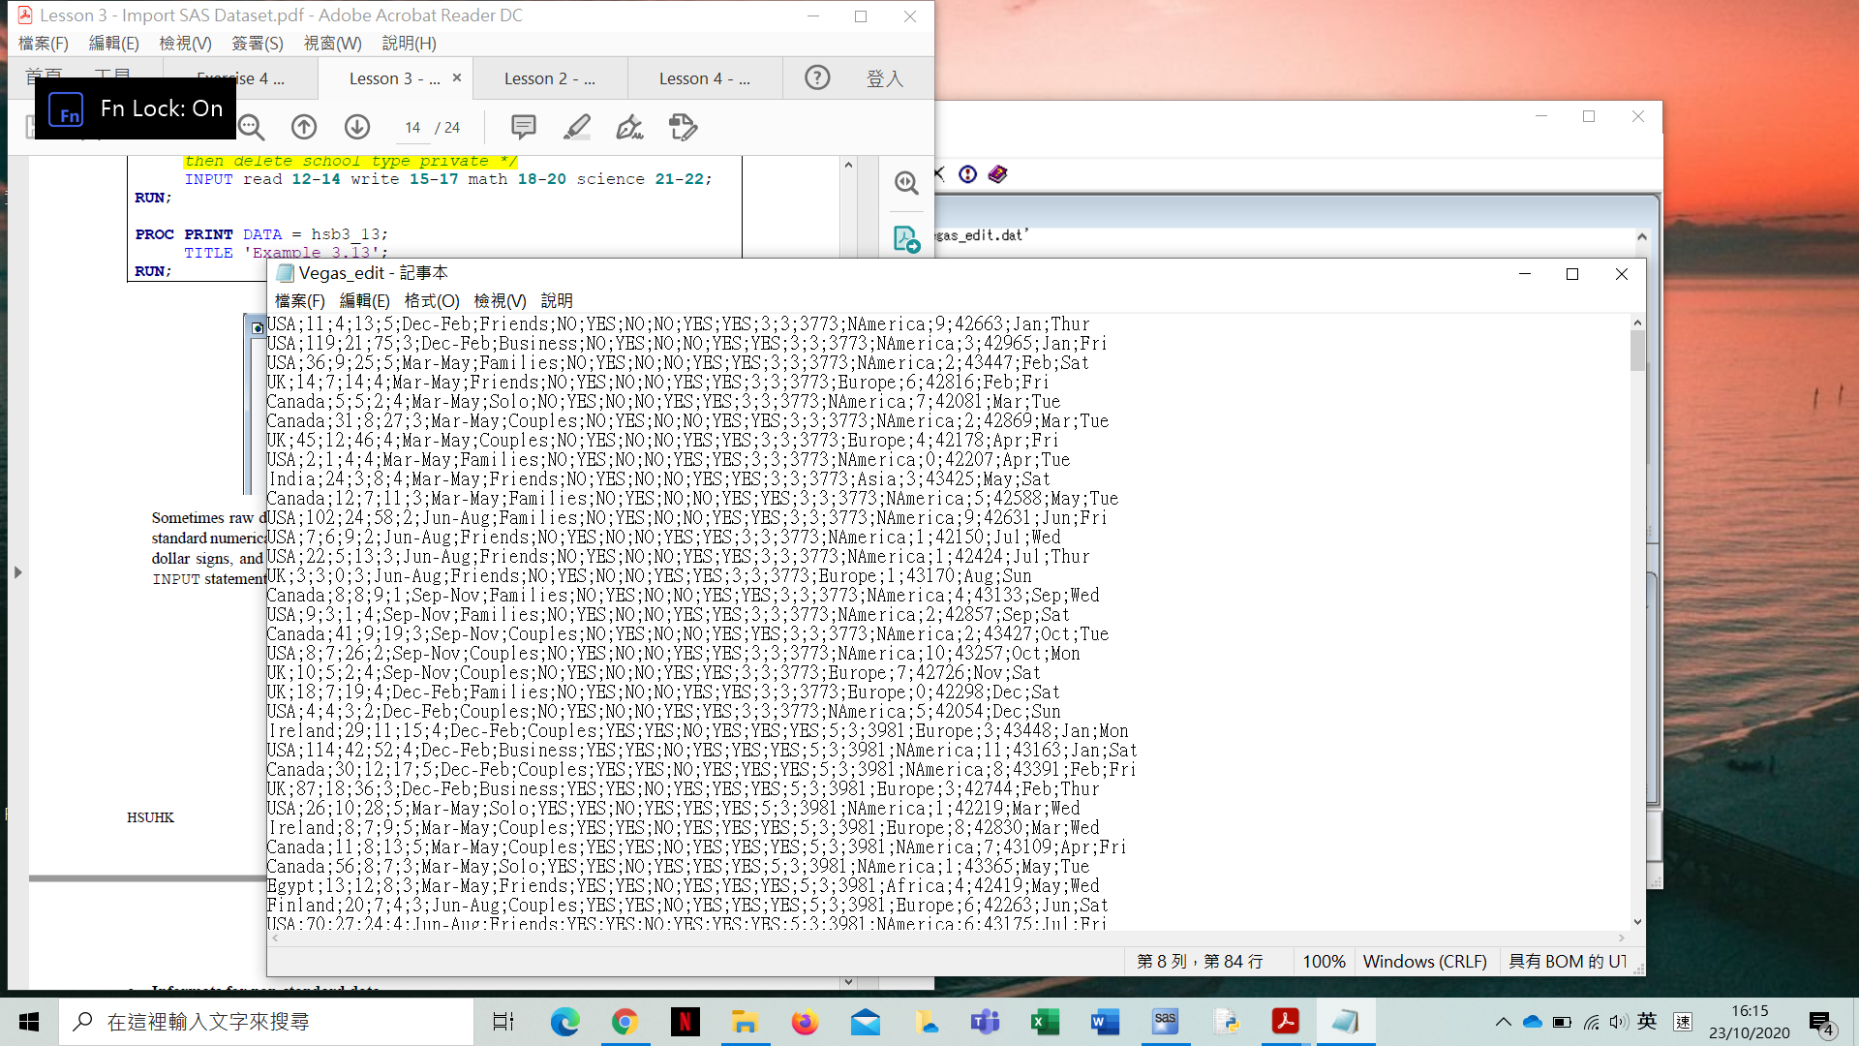The image size is (1859, 1046).
Task: Open the Export PDF tool in right pane
Action: [906, 239]
